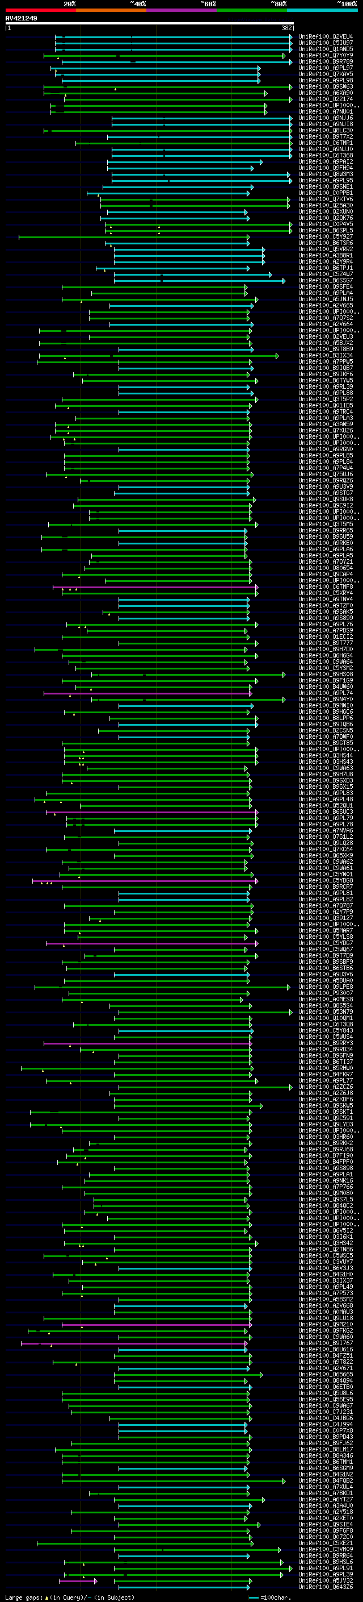
Task: Select the UniRef100_A3AW59 label
Action: pyautogui.click(x=326, y=424)
